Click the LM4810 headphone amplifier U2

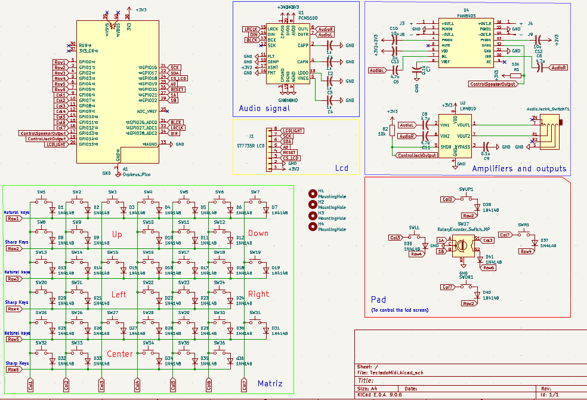pyautogui.click(x=455, y=135)
